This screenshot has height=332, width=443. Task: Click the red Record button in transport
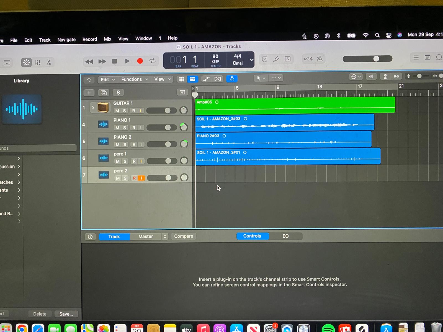(140, 61)
